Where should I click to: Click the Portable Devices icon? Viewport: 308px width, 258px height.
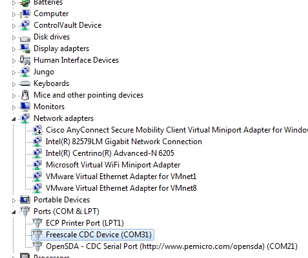tap(25, 200)
